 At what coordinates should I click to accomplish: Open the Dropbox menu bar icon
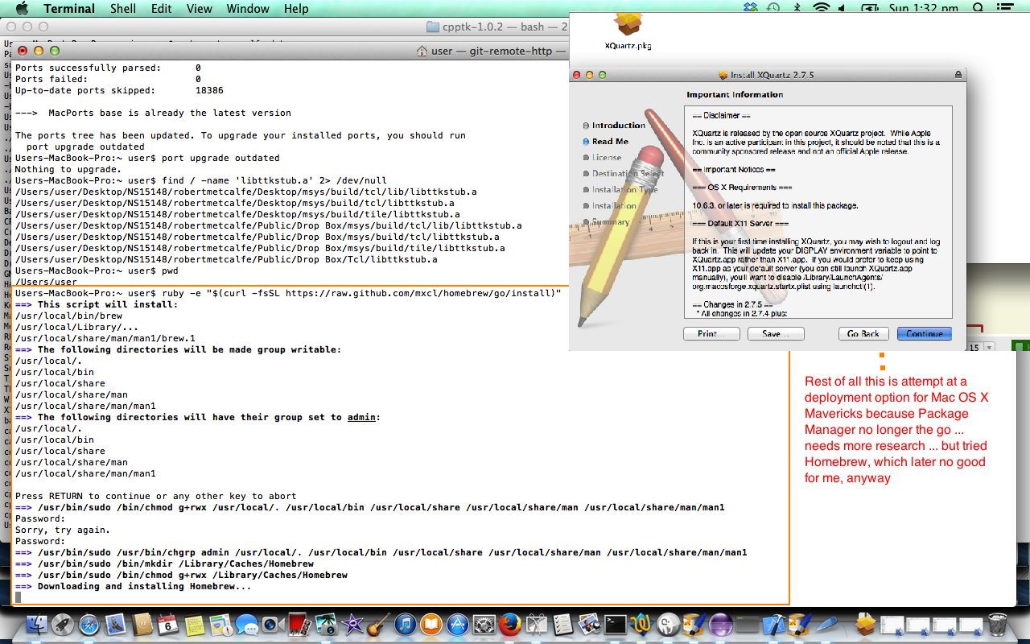(x=750, y=9)
